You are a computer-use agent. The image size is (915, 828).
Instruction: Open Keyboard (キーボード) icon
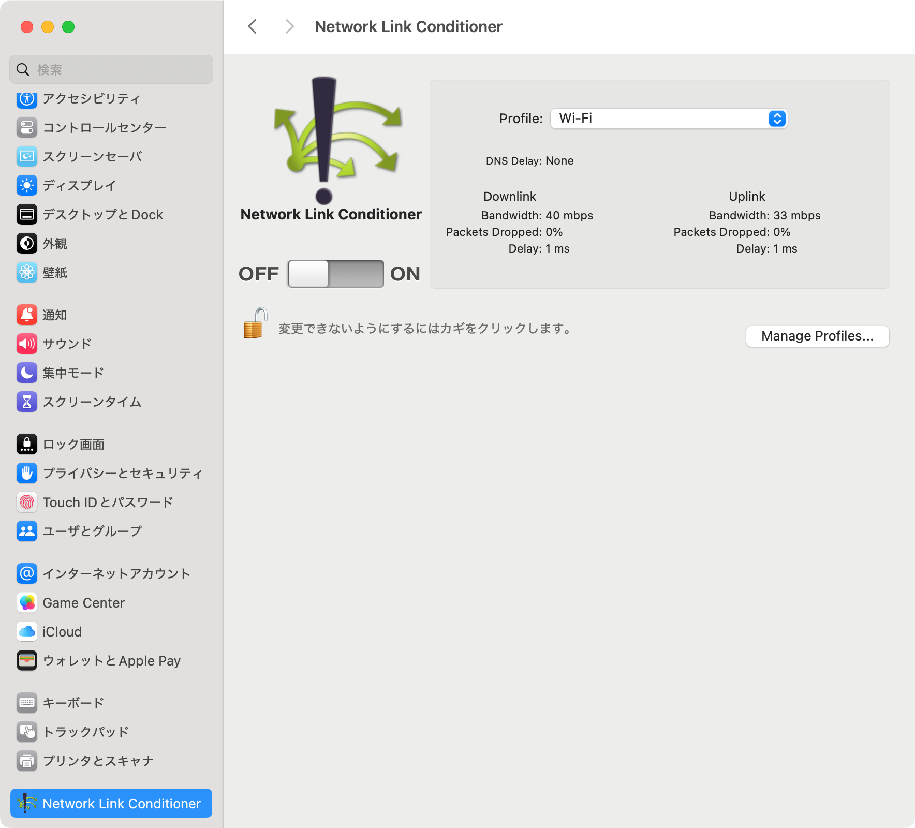[x=27, y=703]
